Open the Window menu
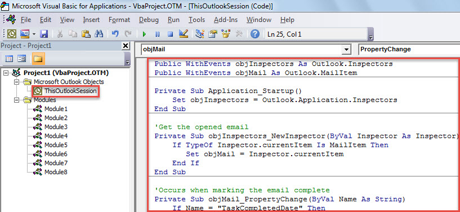 point(259,20)
